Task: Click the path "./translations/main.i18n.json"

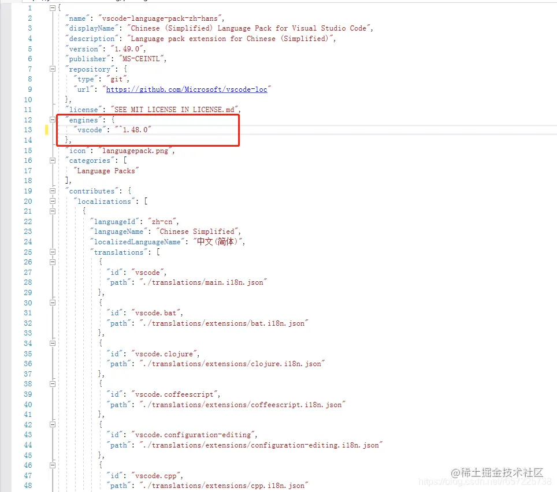Action: pos(203,282)
